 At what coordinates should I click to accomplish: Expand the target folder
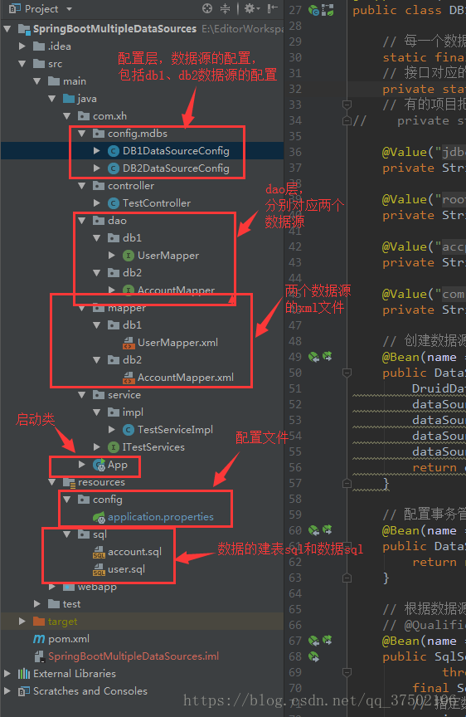[22, 621]
